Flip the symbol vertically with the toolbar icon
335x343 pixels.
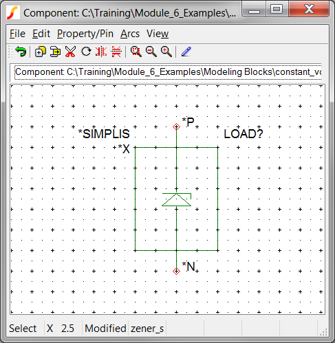(116, 52)
